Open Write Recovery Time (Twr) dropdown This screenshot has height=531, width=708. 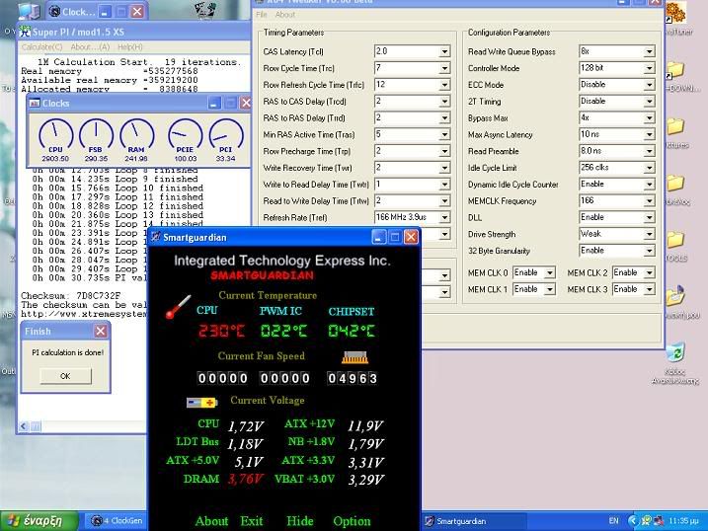(444, 168)
